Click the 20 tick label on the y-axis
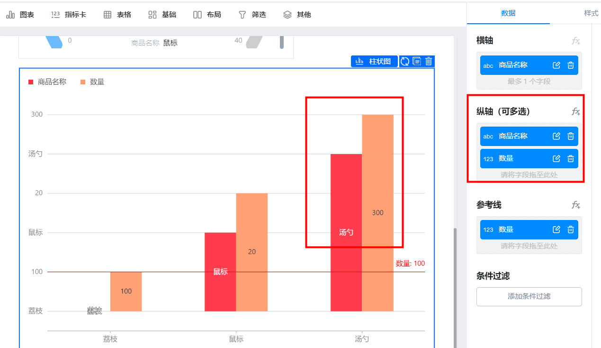The image size is (601, 348). click(x=39, y=193)
